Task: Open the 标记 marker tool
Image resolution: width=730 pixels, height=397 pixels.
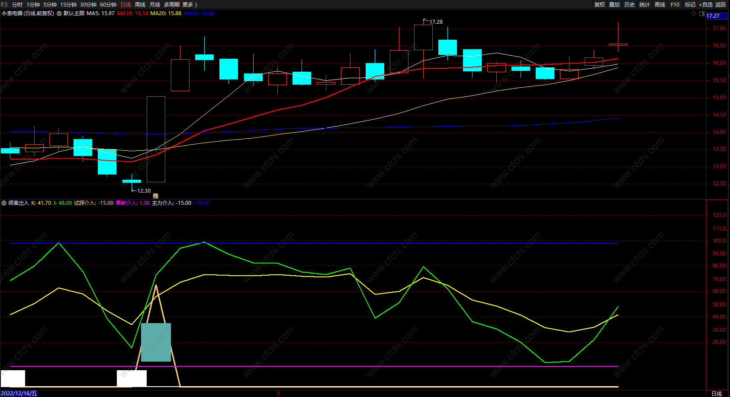Action: pyautogui.click(x=690, y=5)
